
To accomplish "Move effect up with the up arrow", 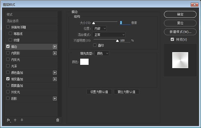I will 15,120.
